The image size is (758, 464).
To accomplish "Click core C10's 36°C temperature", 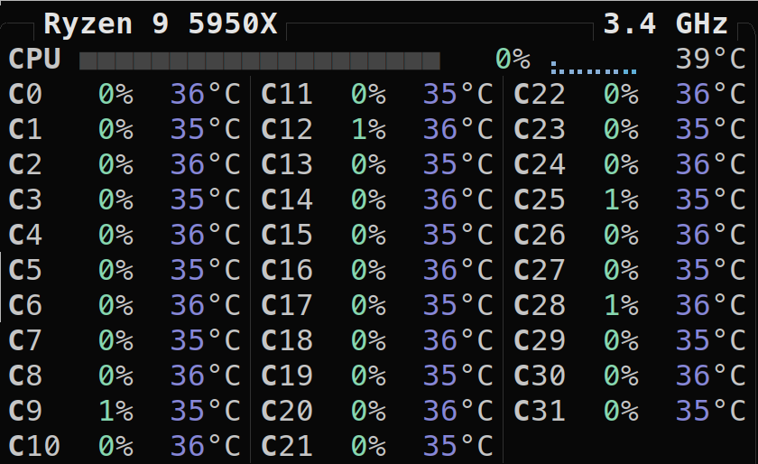I will (x=205, y=446).
